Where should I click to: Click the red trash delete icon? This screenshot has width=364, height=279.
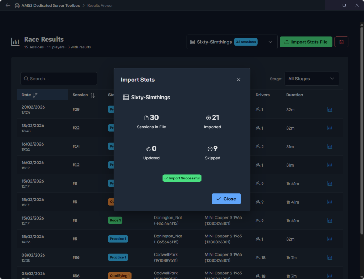click(x=341, y=42)
